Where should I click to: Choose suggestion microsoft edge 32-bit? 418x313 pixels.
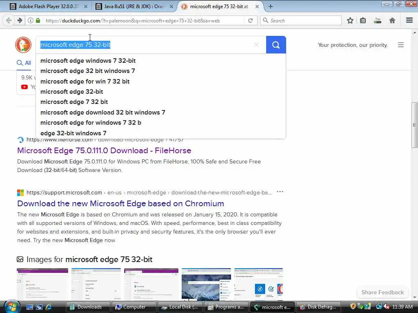161,92
